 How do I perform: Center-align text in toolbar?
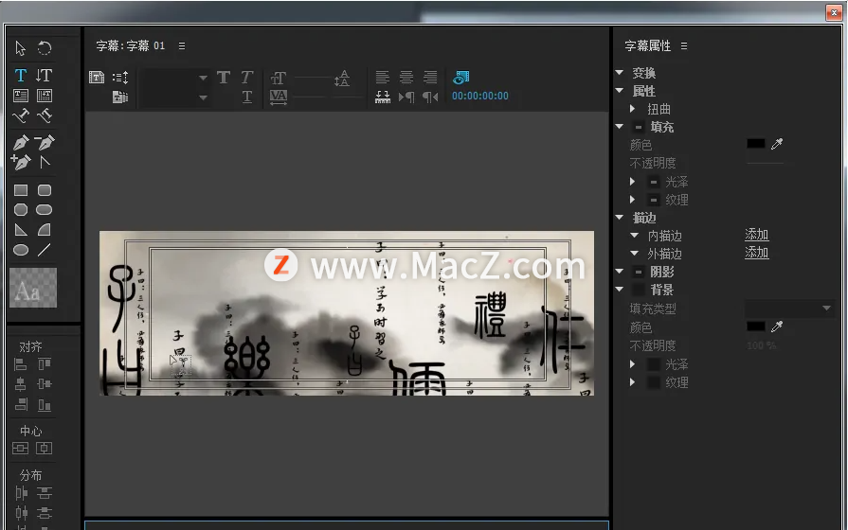coord(406,78)
